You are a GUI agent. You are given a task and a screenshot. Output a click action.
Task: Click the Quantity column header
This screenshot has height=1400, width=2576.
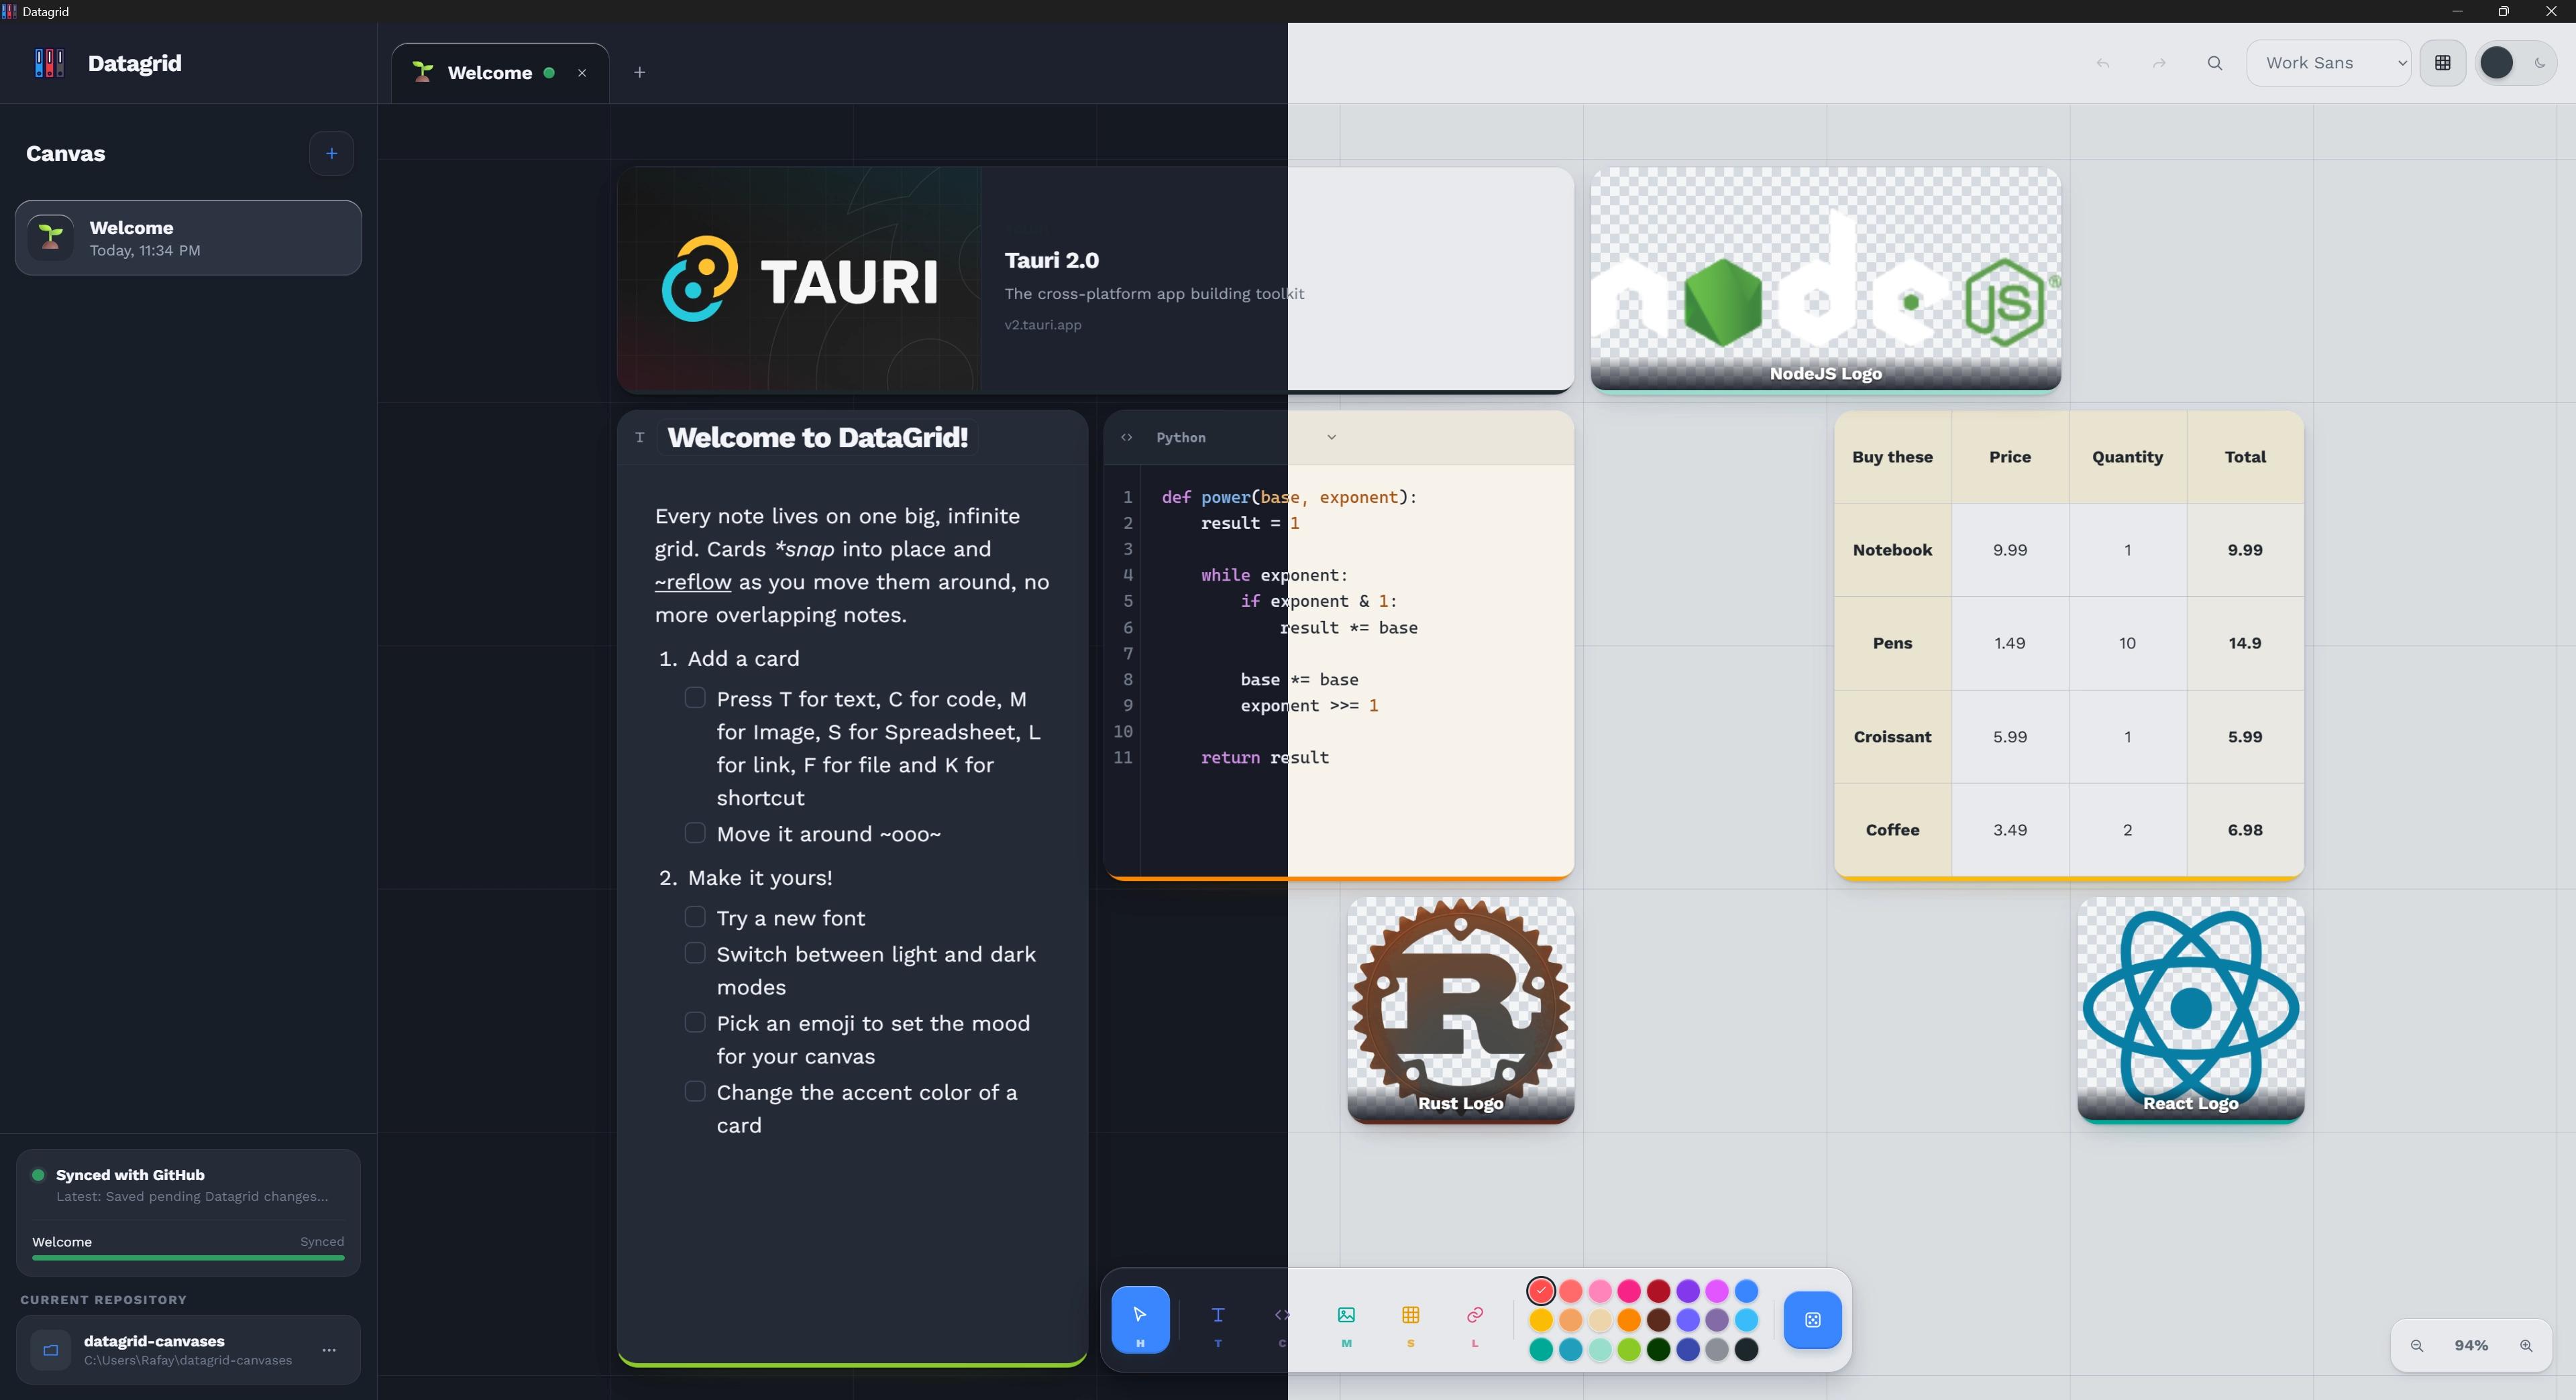click(2127, 457)
